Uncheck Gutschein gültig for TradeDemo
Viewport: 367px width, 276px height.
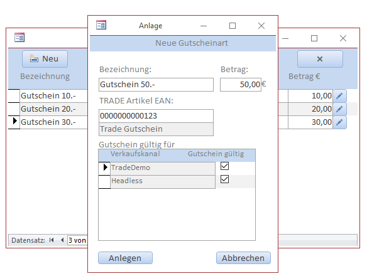point(224,166)
